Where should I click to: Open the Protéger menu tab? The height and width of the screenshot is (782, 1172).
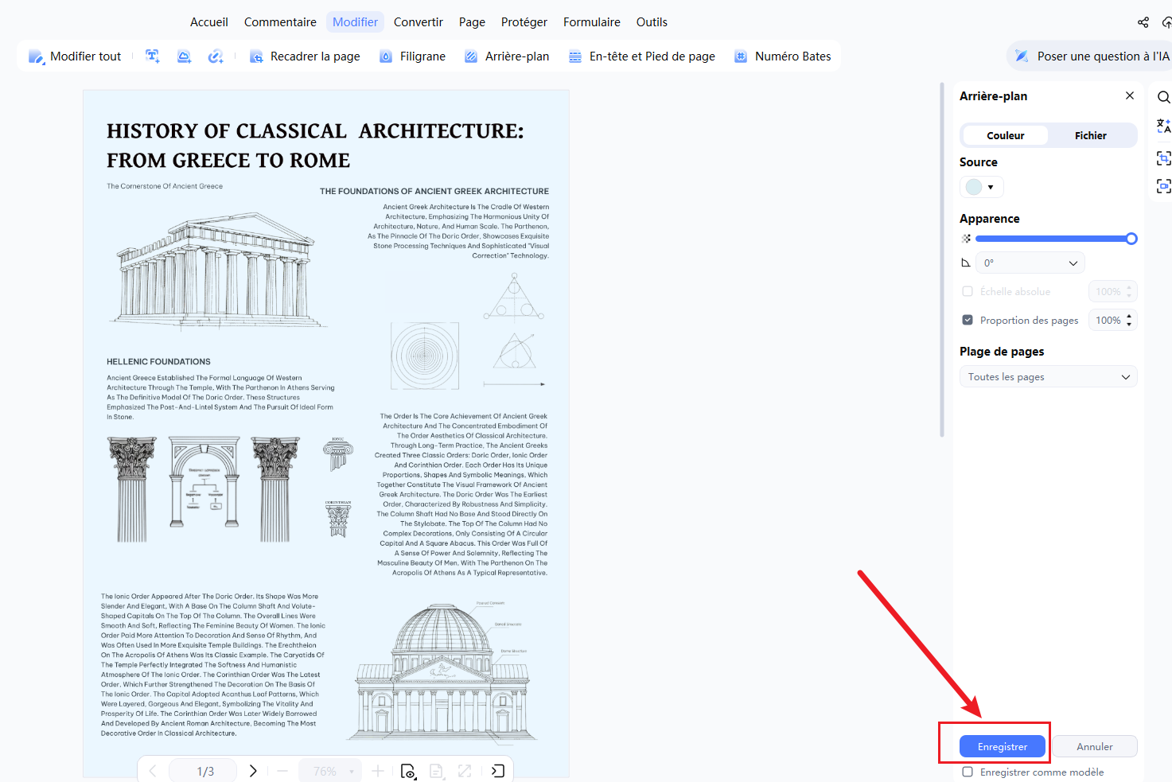pyautogui.click(x=524, y=22)
